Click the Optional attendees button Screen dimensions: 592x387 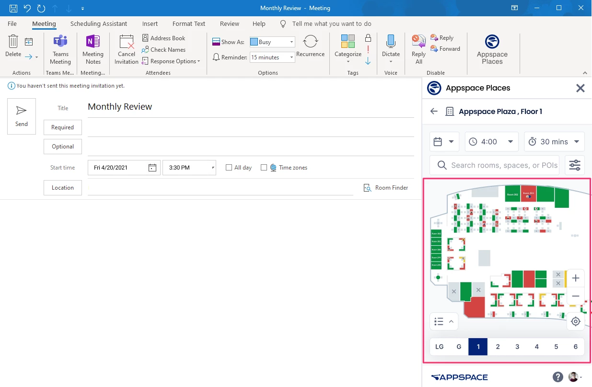coord(63,147)
